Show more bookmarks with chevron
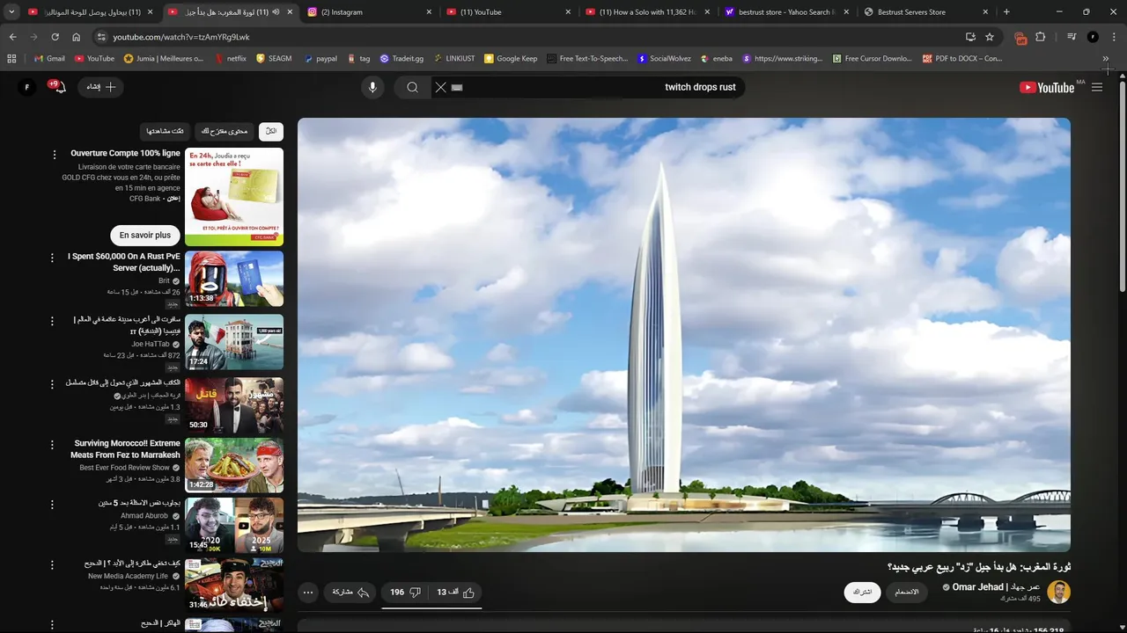The height and width of the screenshot is (633, 1127). (1106, 59)
